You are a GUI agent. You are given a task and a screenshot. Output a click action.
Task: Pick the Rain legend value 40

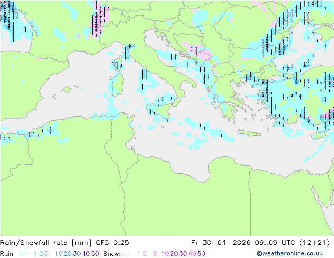(x=86, y=254)
